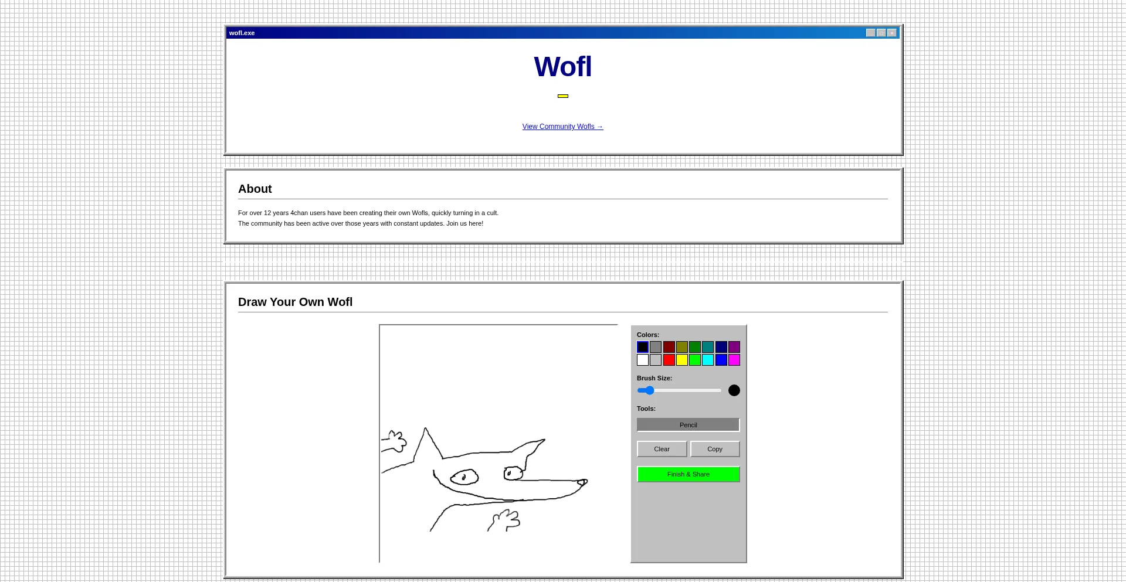Choose the magenta color swatch
Image resolution: width=1126 pixels, height=582 pixels.
(x=734, y=360)
